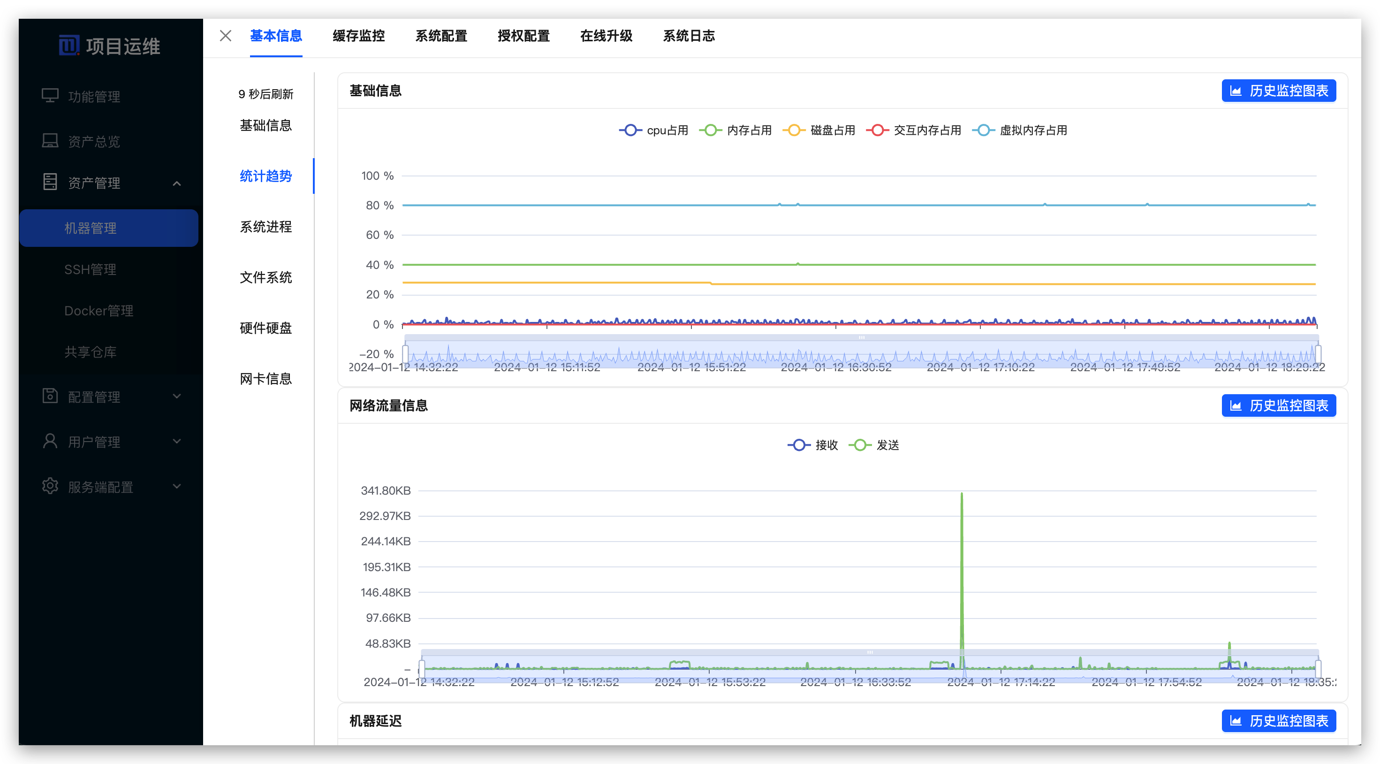Image resolution: width=1380 pixels, height=764 pixels.
Task: Select 系统进程 in side navigation
Action: coord(265,227)
